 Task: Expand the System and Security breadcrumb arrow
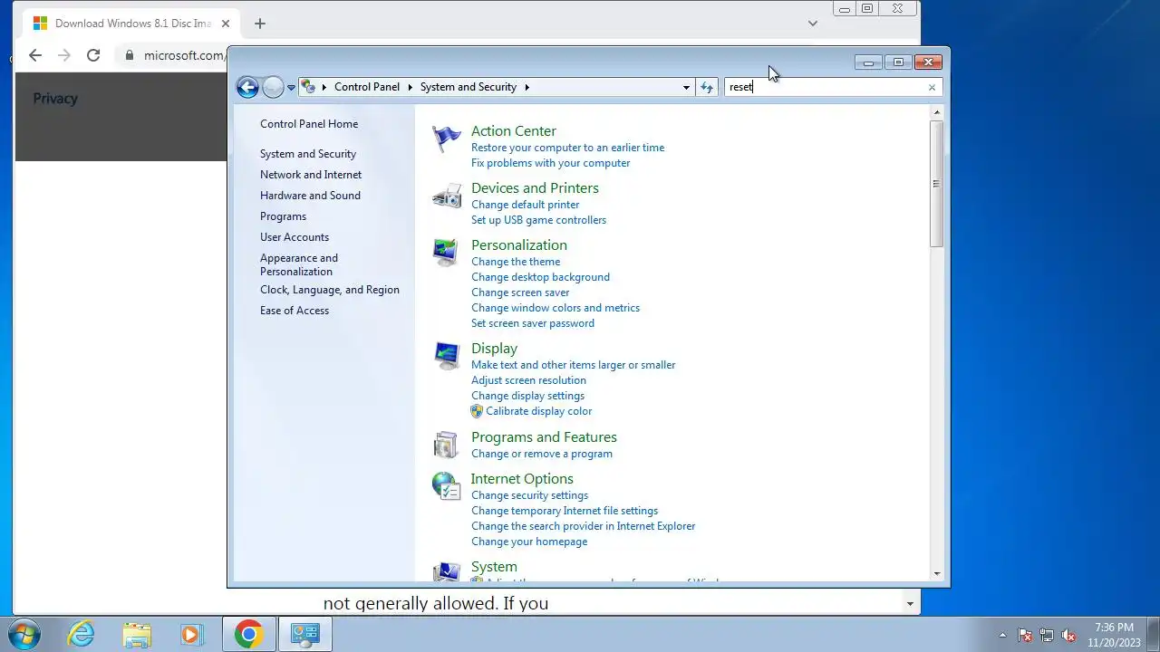click(x=527, y=87)
